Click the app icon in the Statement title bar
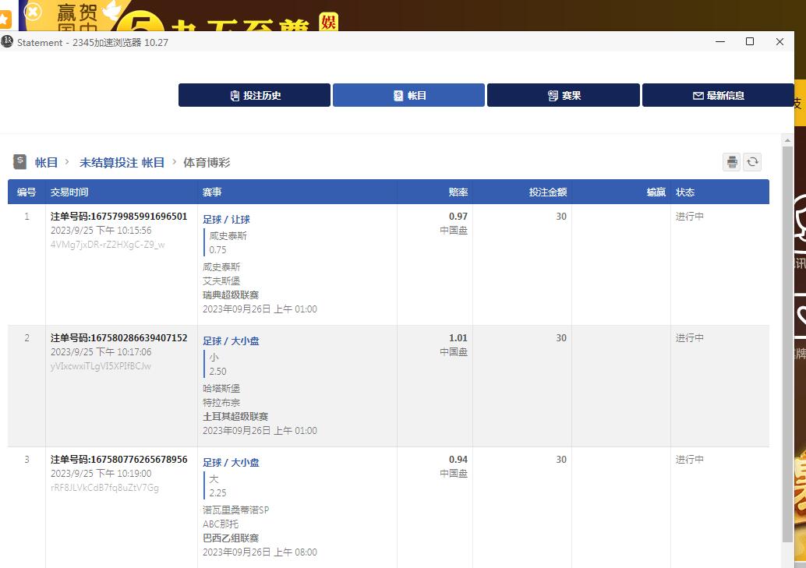Image resolution: width=806 pixels, height=568 pixels. point(8,42)
